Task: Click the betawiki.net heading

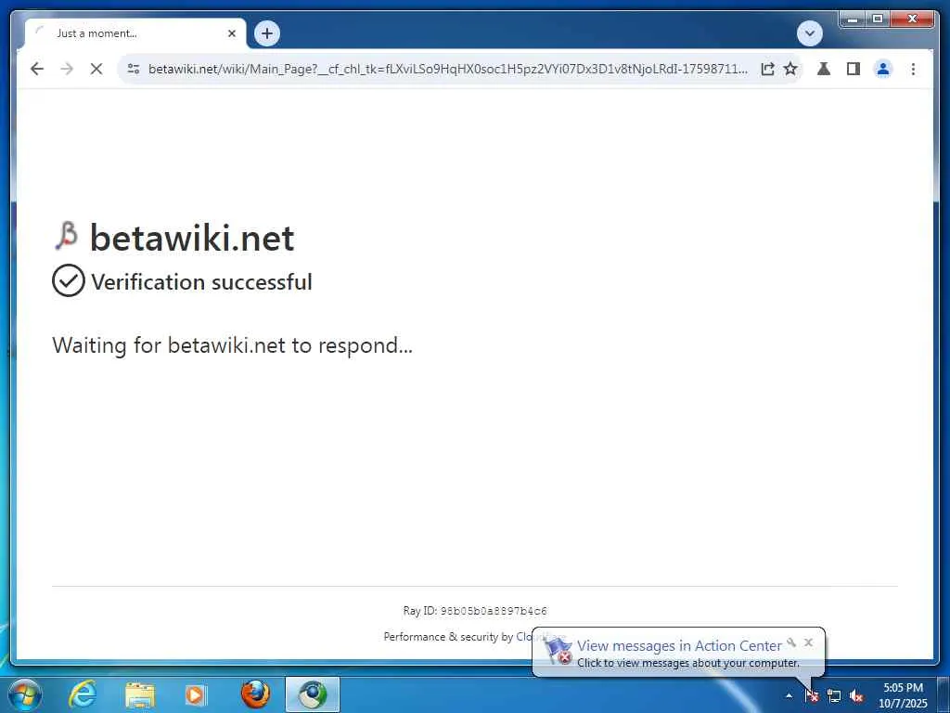Action: point(192,238)
